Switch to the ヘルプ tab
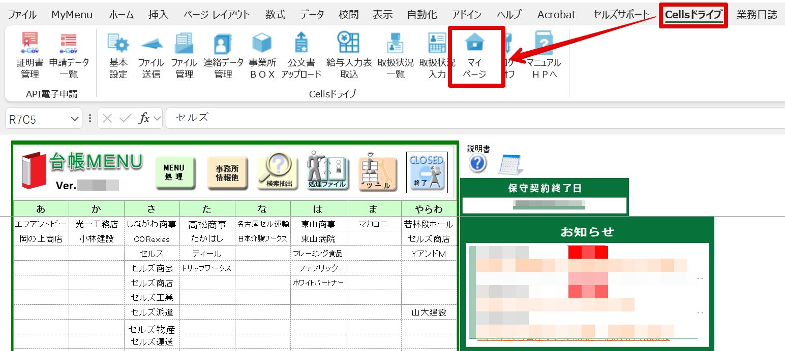Image resolution: width=785 pixels, height=351 pixels. tap(509, 15)
